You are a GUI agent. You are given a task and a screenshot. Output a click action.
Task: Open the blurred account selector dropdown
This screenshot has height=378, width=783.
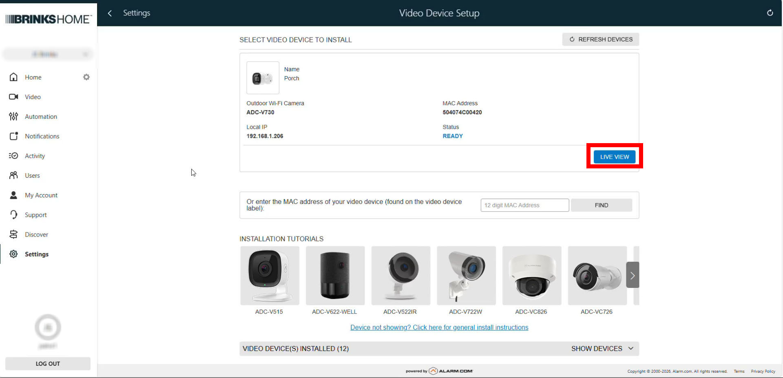(48, 54)
